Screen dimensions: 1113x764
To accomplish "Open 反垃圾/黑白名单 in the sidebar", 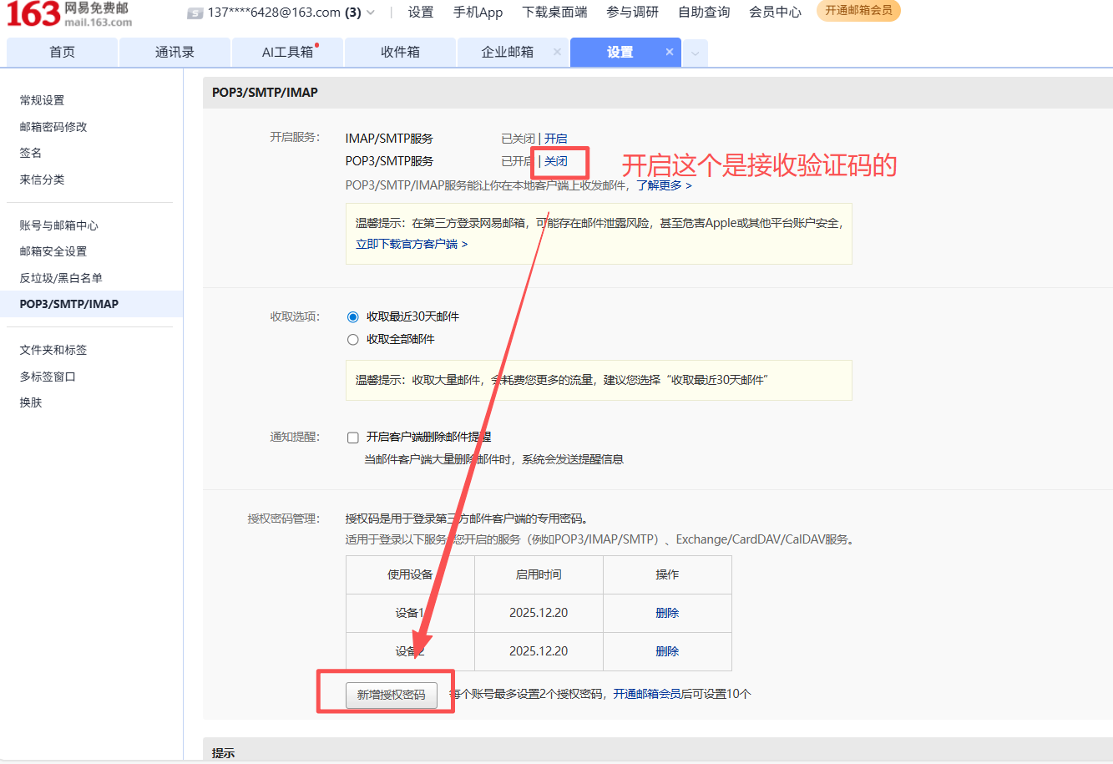I will click(x=61, y=278).
